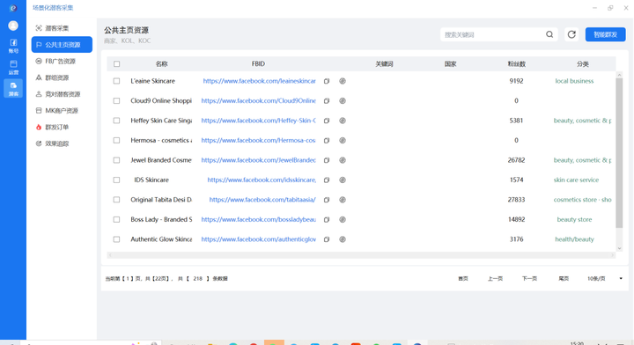Click the 27833 follower count cell
This screenshot has height=345, width=634.
click(516, 200)
